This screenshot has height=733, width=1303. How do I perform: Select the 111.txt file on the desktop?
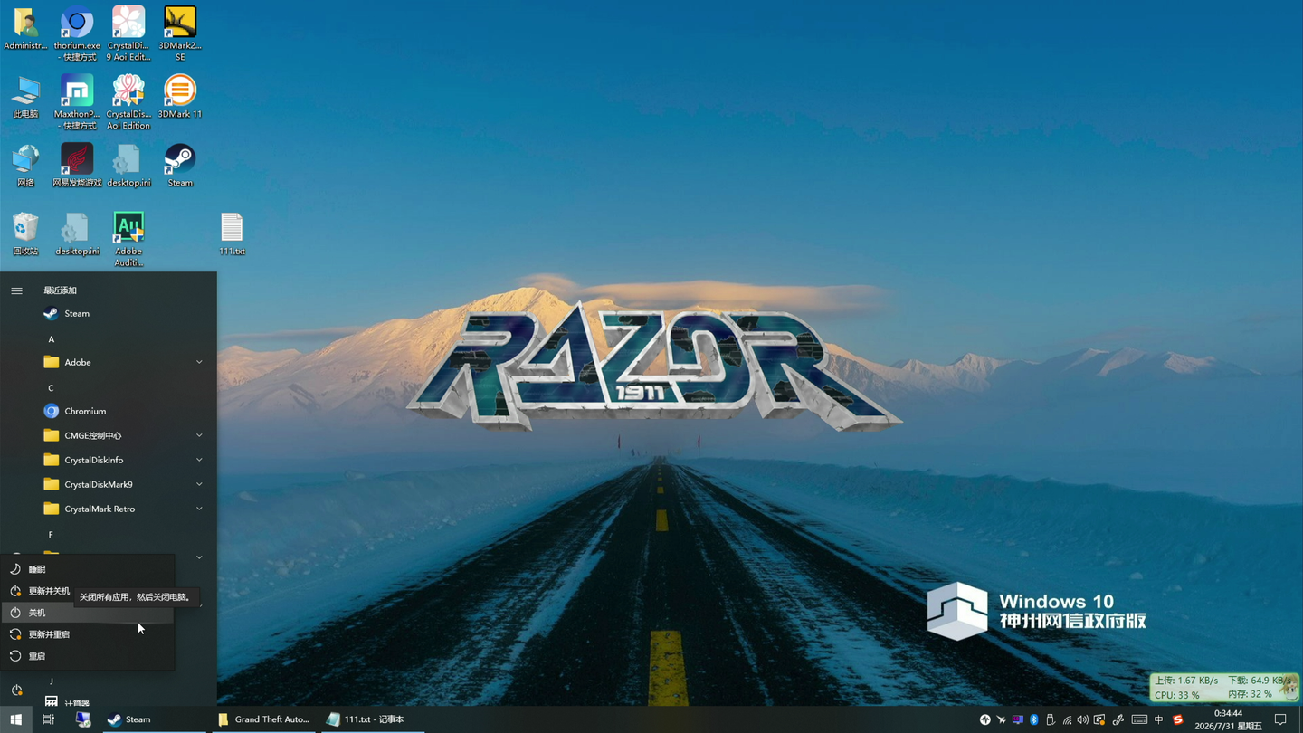[x=232, y=234]
